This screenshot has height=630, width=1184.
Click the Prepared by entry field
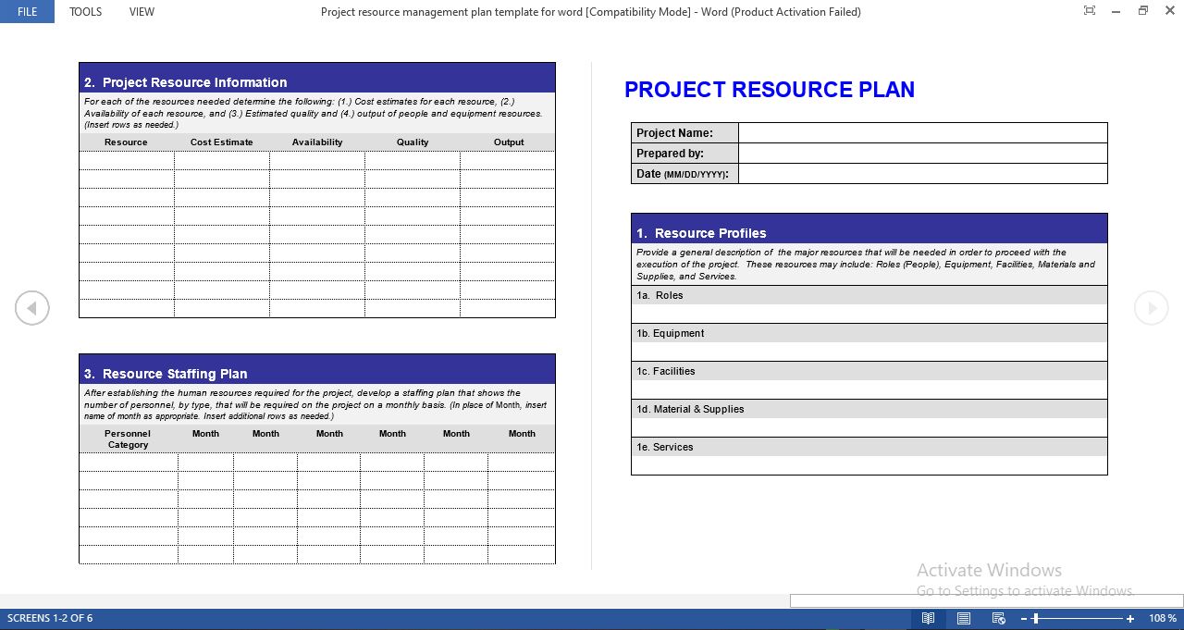922,153
